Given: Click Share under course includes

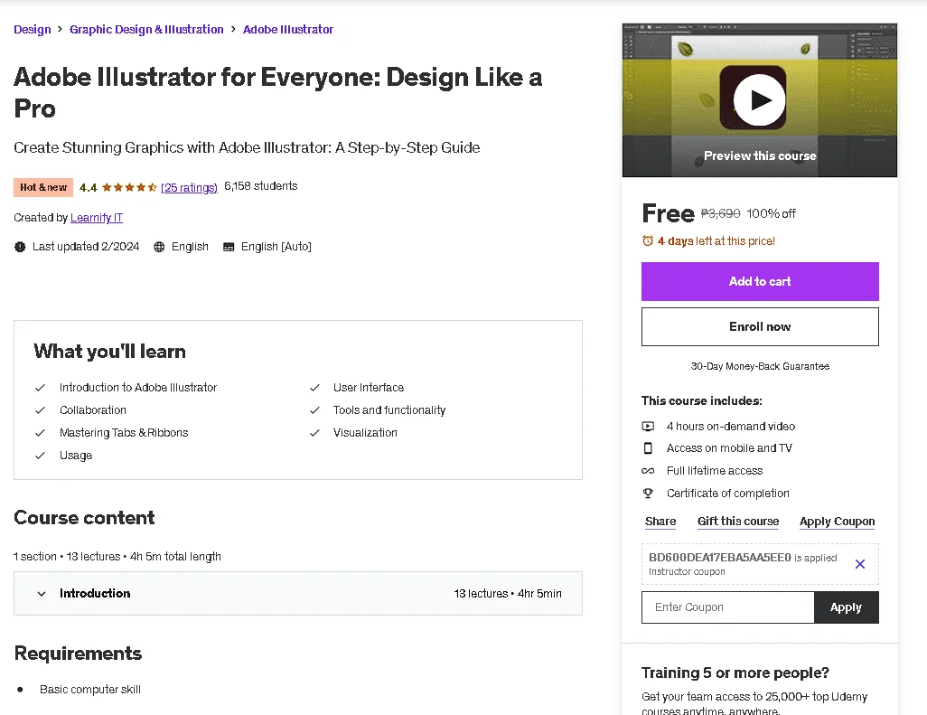Looking at the screenshot, I should (660, 521).
